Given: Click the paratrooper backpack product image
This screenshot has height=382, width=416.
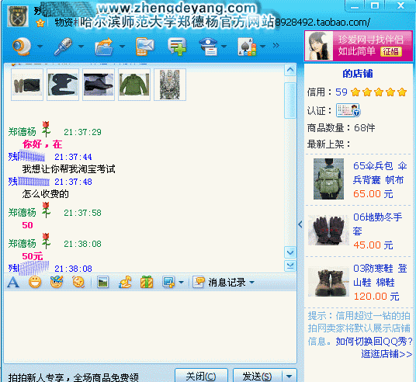Looking at the screenshot, I should pos(328,179).
